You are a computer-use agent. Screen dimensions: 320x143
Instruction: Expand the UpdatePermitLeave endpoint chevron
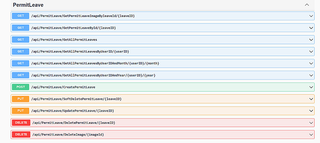[311, 111]
